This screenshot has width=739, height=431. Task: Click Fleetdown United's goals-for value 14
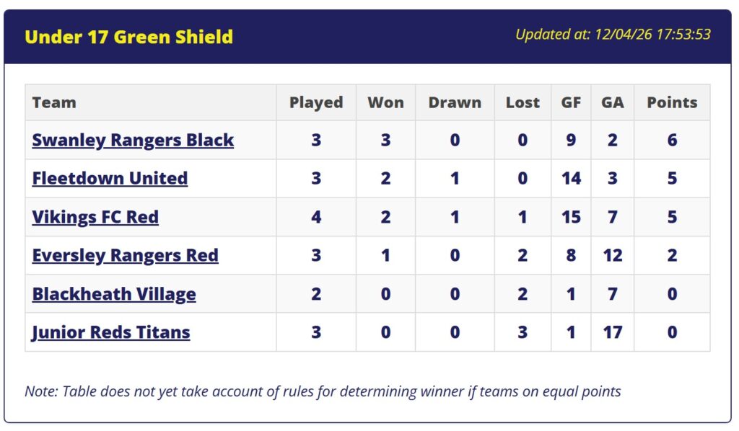click(571, 178)
